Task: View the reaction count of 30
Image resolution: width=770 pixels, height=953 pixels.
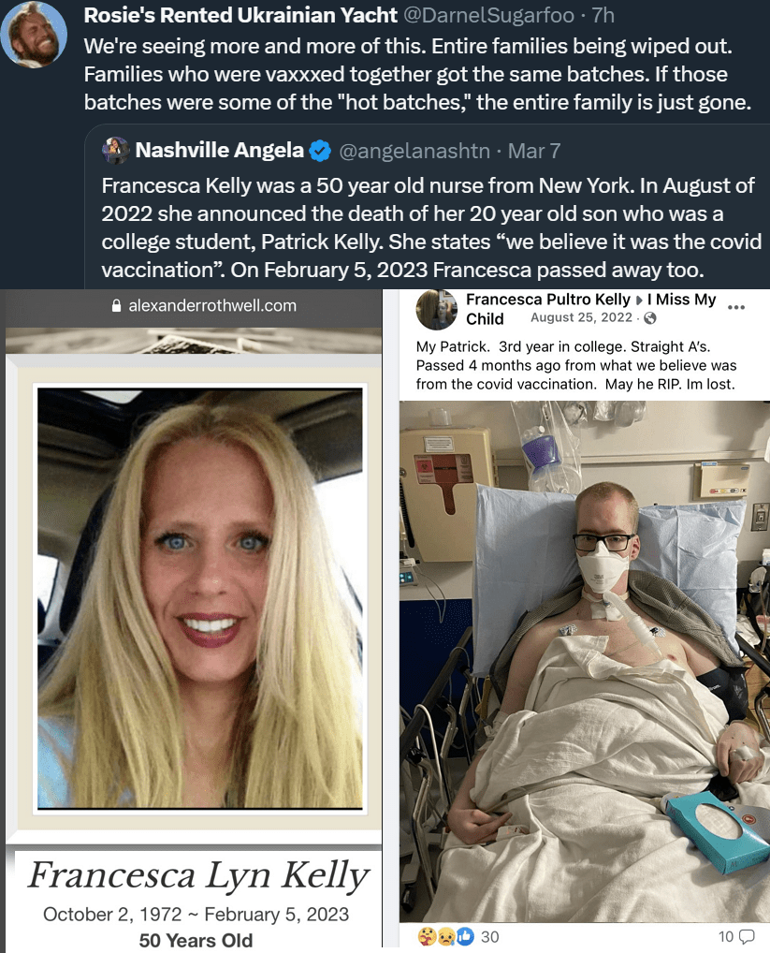Action: click(490, 936)
